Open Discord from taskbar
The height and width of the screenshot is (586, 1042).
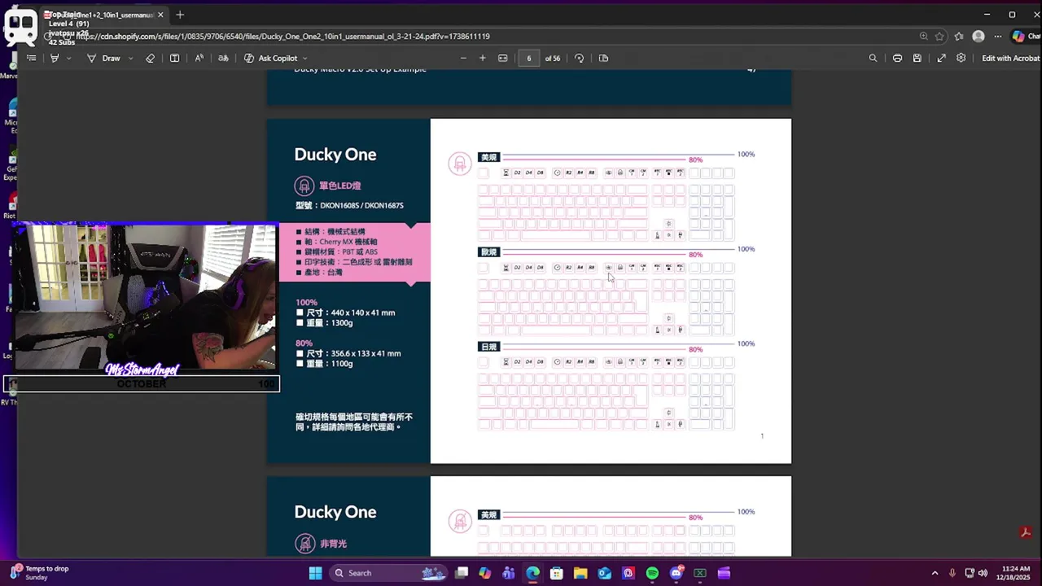tap(676, 573)
